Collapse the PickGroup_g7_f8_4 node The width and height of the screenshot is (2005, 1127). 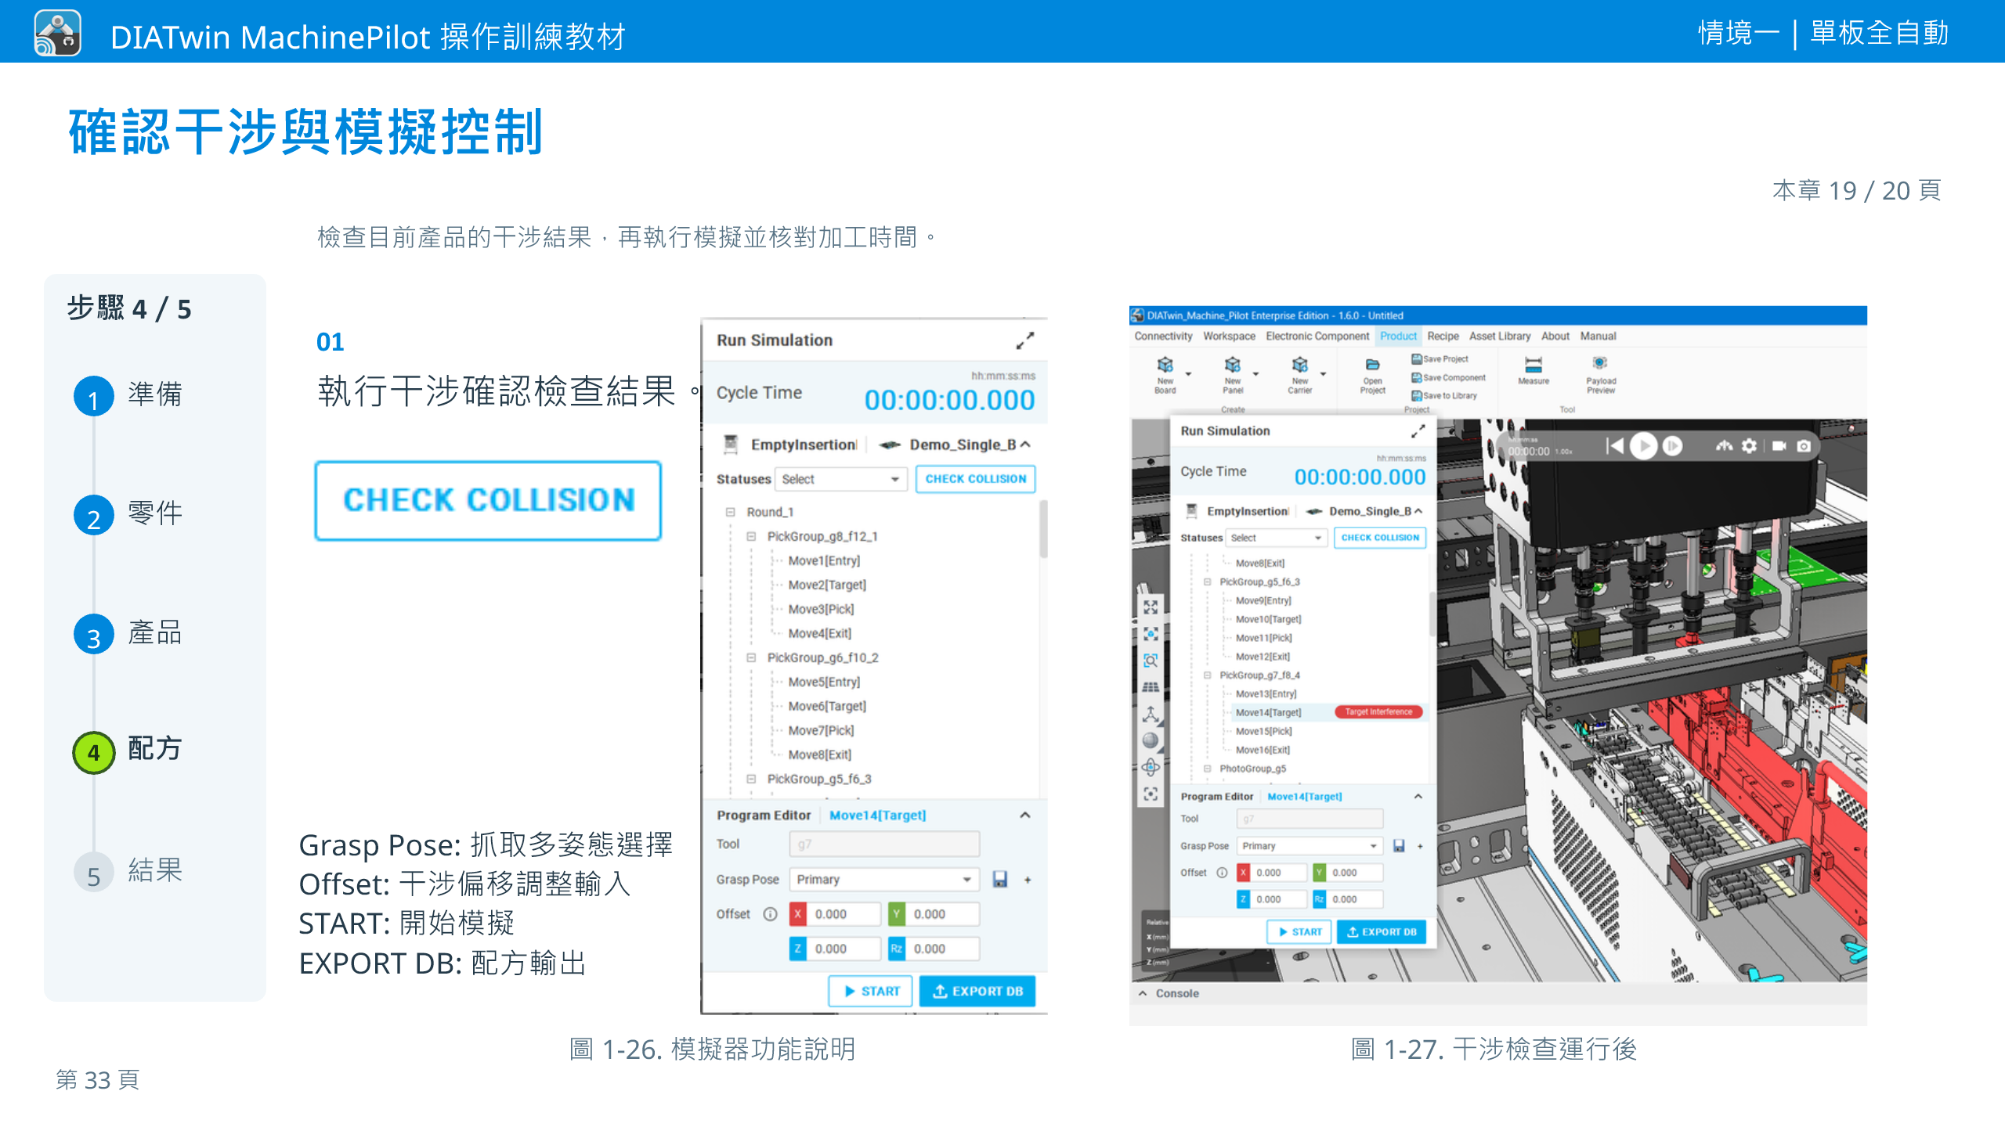click(1207, 675)
